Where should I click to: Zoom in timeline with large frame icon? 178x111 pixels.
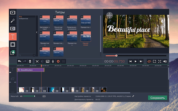(x=44, y=96)
